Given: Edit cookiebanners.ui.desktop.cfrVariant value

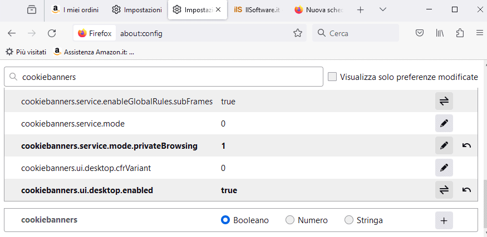Looking at the screenshot, I should (x=444, y=168).
